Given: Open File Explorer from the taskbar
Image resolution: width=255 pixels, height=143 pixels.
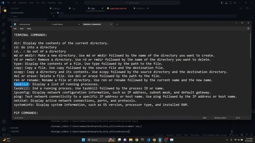Looking at the screenshot, I should 131,140.
